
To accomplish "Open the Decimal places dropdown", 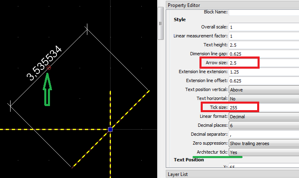I will click(x=263, y=126).
